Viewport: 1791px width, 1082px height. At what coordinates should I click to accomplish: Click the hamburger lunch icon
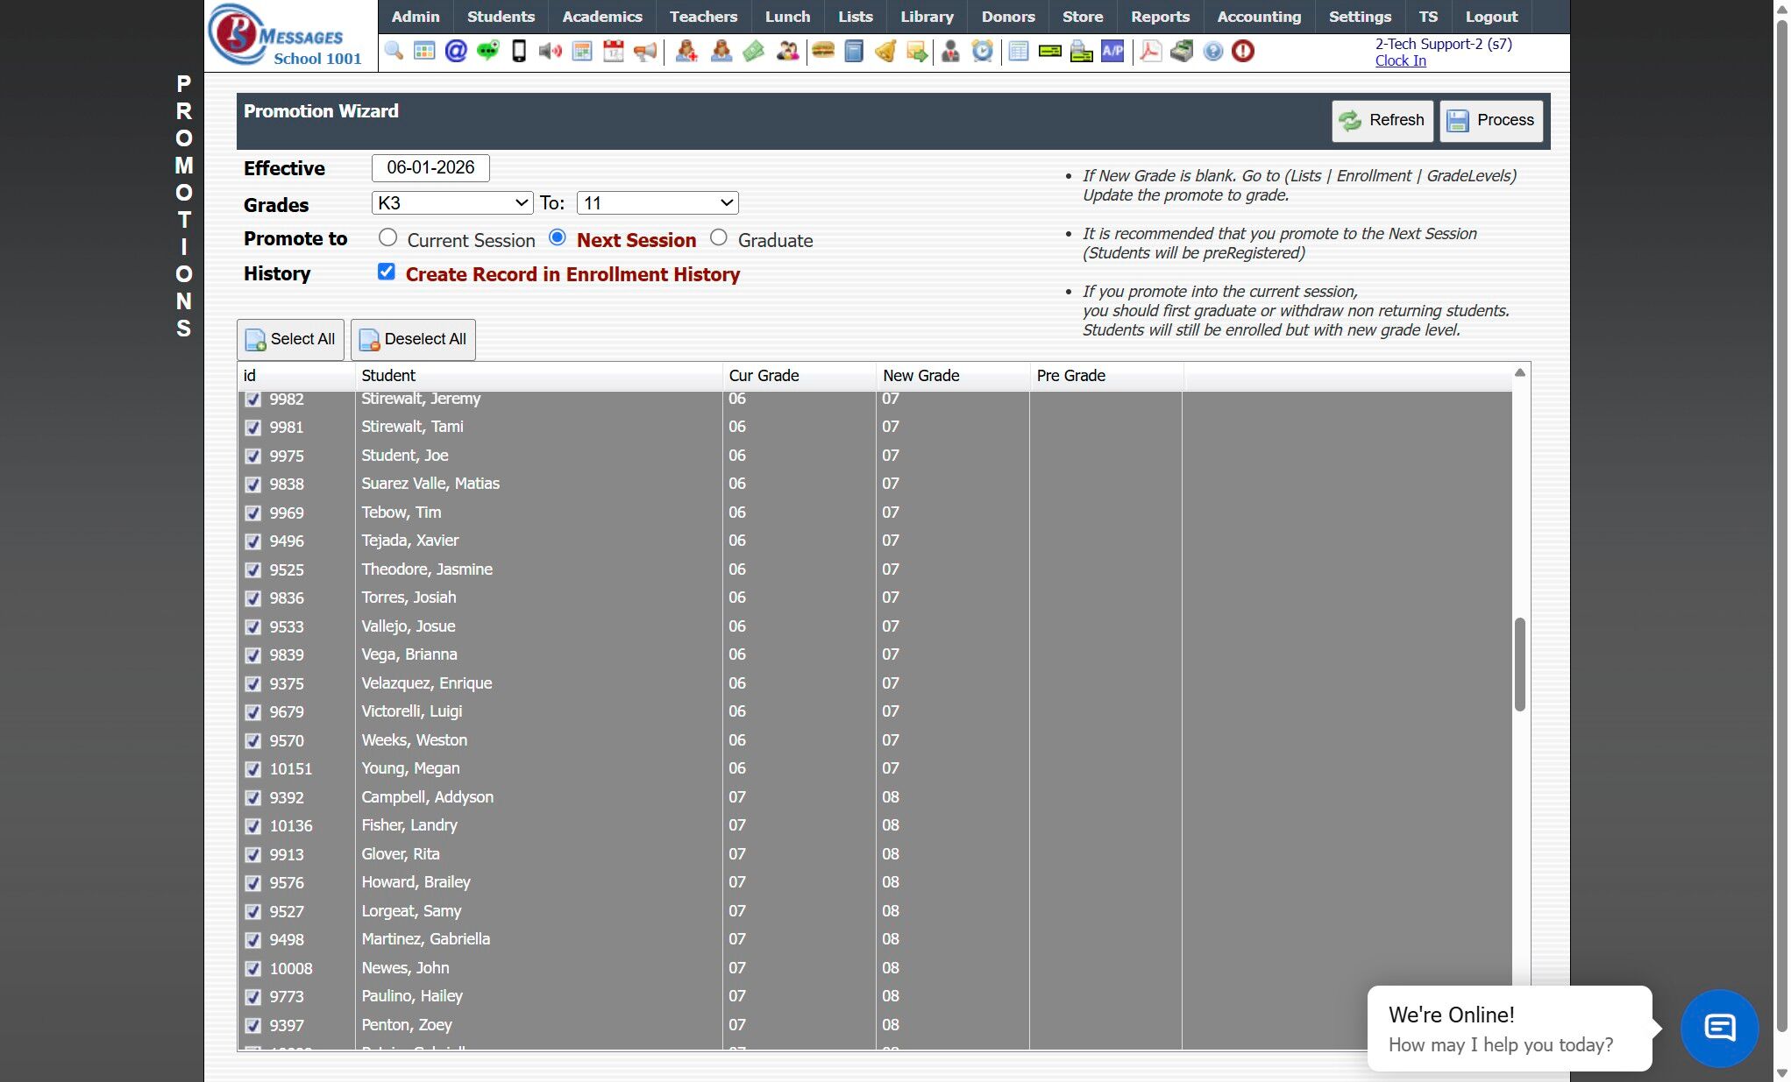click(822, 51)
